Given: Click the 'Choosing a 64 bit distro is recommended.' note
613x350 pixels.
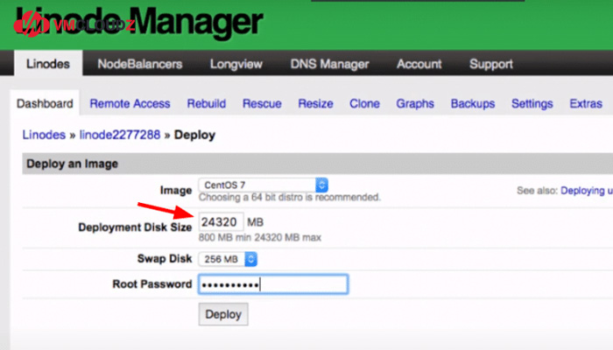Looking at the screenshot, I should [289, 197].
